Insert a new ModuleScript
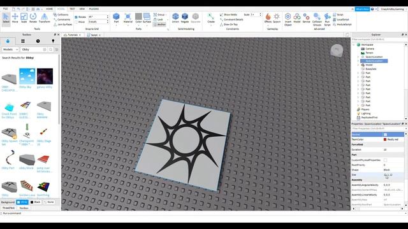408x229 pixels. coord(342,24)
